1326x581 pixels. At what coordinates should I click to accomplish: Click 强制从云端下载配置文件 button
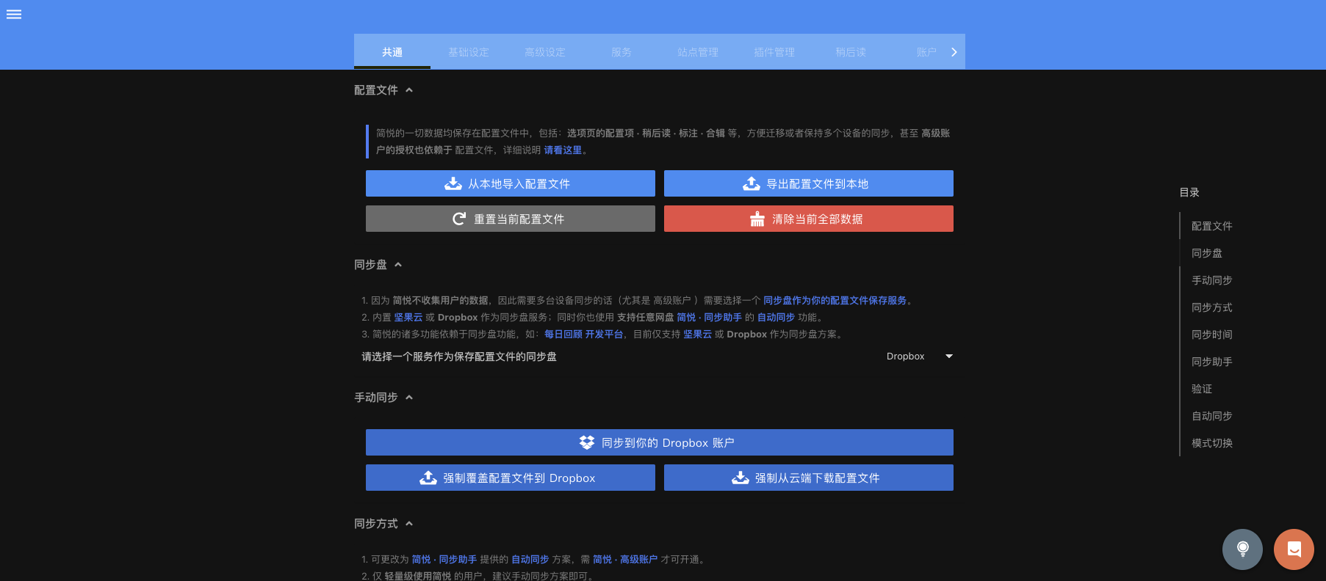809,478
